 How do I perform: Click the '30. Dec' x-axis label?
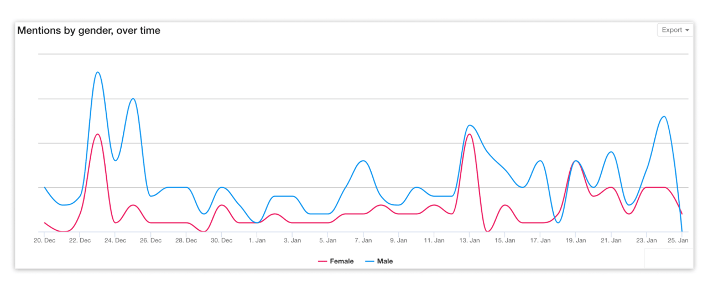221,241
